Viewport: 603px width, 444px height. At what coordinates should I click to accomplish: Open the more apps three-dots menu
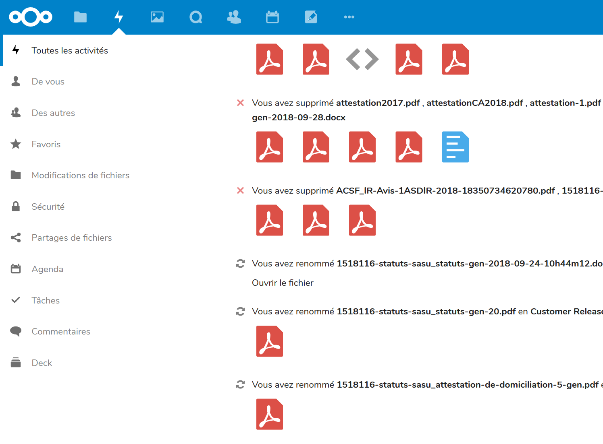point(349,17)
